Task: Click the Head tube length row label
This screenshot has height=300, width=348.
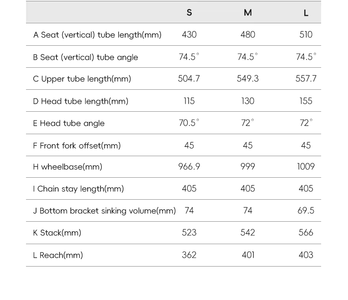Action: pyautogui.click(x=81, y=101)
